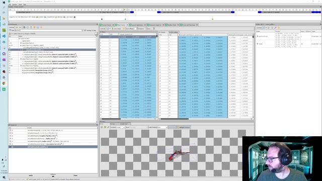Screen dimensions: 322x181
Task: Click the next event arrow in Event Browser
Action: pyautogui.click(x=20, y=27)
